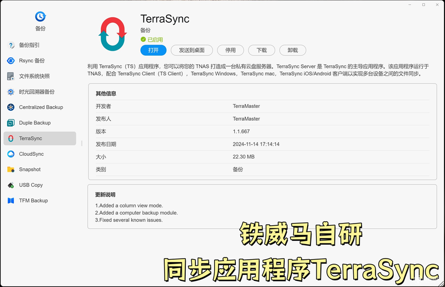This screenshot has width=445, height=287.
Task: Click the developer value TerraMaster in 开发者 row
Action: 246,106
